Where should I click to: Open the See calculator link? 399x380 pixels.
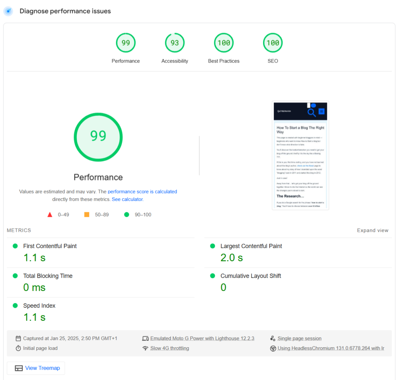127,199
